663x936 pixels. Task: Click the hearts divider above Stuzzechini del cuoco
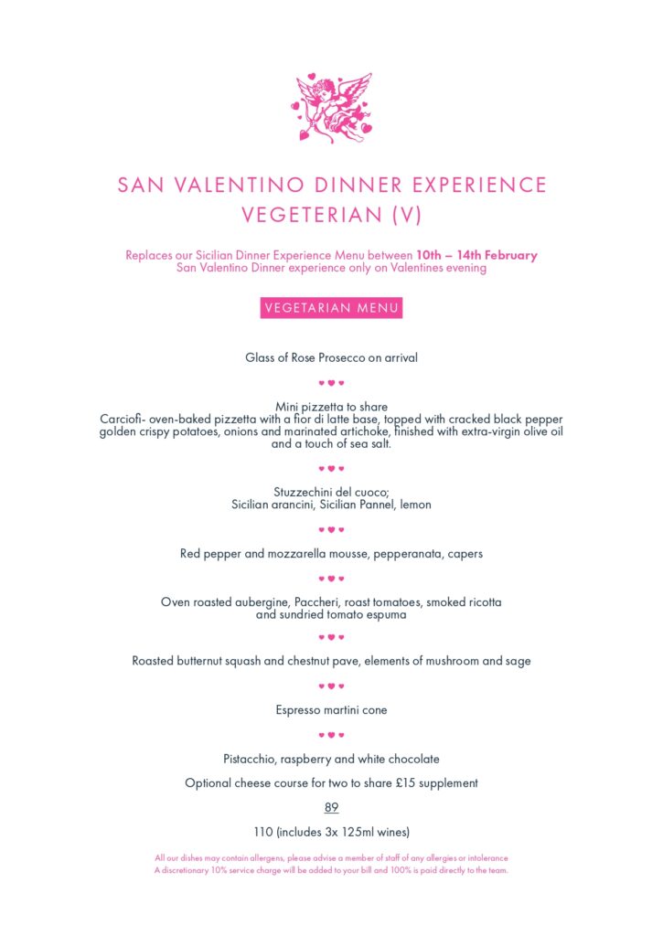[x=331, y=469]
